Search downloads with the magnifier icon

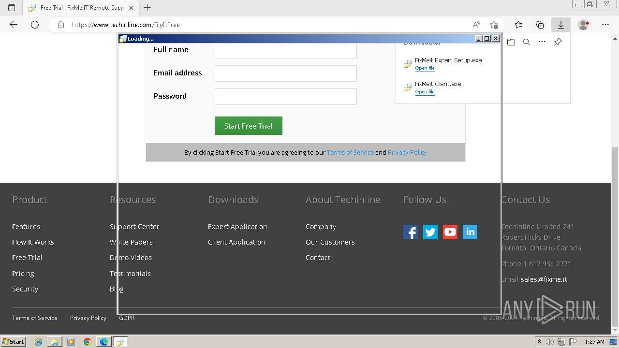tap(527, 42)
